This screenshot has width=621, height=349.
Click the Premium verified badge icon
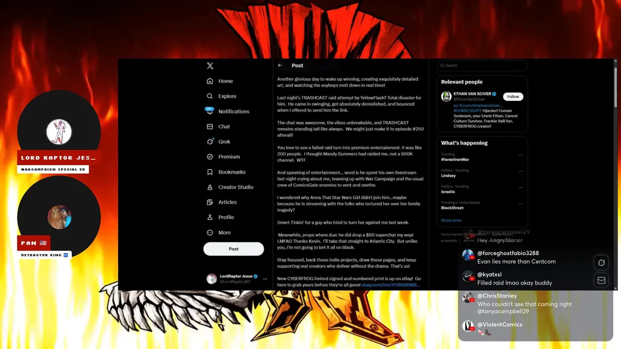(x=210, y=157)
